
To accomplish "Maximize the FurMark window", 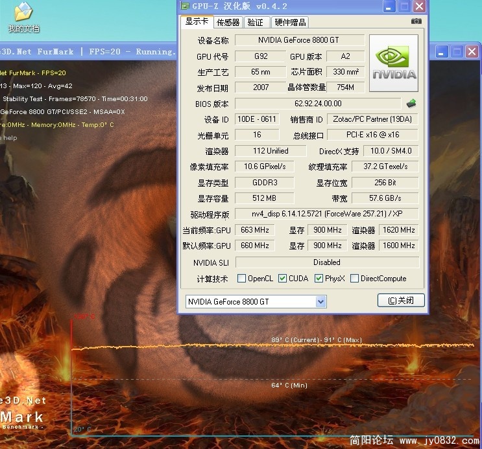I will coord(457,52).
